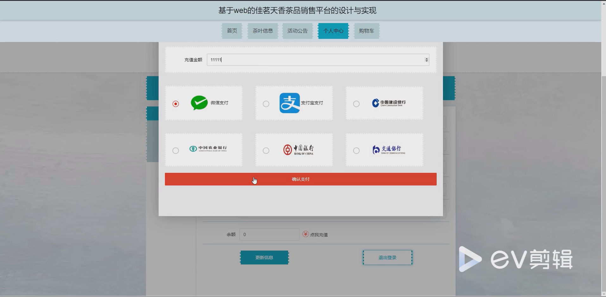This screenshot has width=606, height=297.
Task: Go to the 茶叶信息 tab
Action: 263,31
